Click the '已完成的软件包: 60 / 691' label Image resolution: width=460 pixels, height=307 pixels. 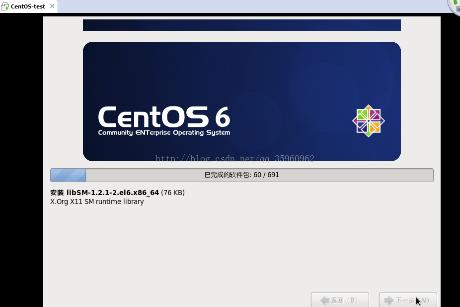(242, 175)
